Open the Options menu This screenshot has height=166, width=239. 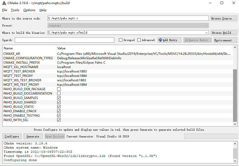coord(29,10)
